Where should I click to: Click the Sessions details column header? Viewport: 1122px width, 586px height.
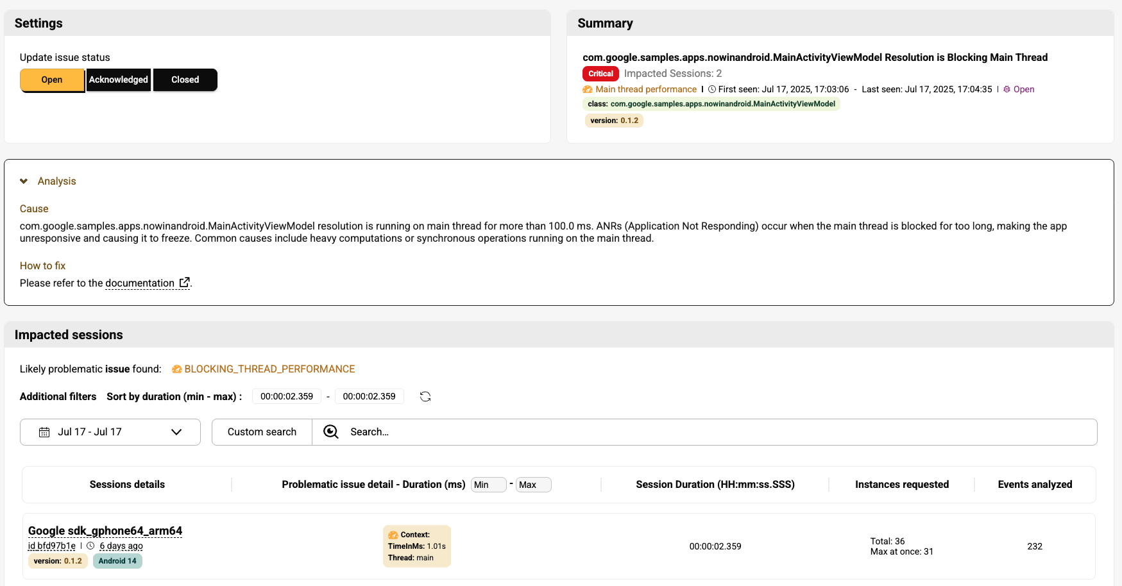pos(127,485)
